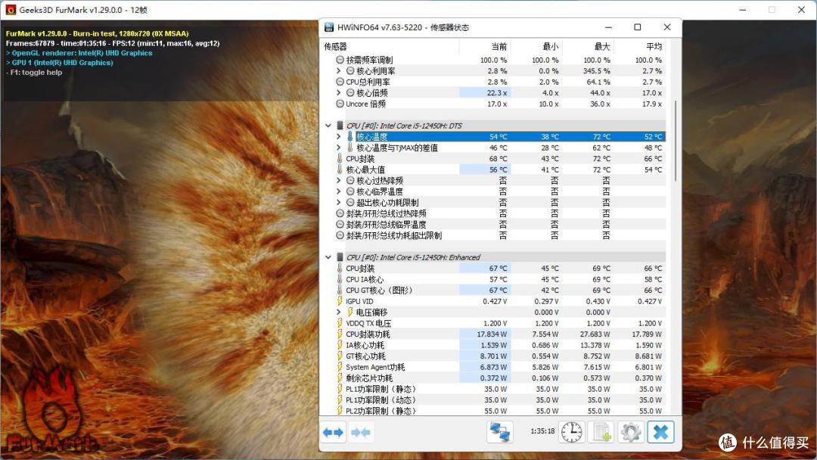Click the blue expand-columns arrows icon
The height and width of the screenshot is (460, 817).
pyautogui.click(x=333, y=433)
